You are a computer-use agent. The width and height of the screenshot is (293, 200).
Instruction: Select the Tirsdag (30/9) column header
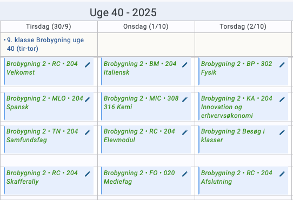[49, 26]
